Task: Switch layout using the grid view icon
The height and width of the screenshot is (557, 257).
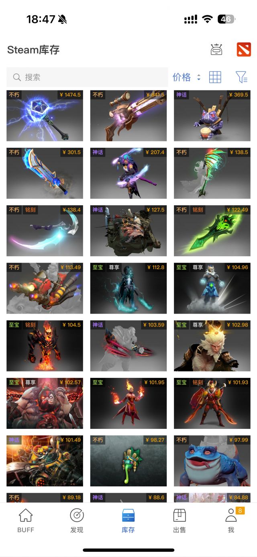Action: point(215,77)
